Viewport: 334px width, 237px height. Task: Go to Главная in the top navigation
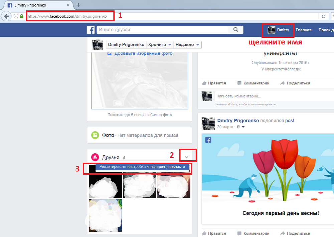(304, 30)
